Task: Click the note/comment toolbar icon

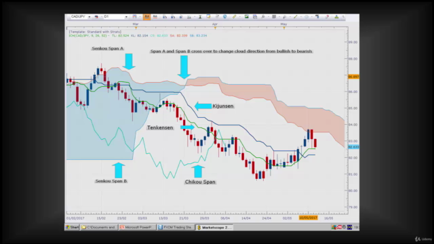Action: (x=208, y=17)
